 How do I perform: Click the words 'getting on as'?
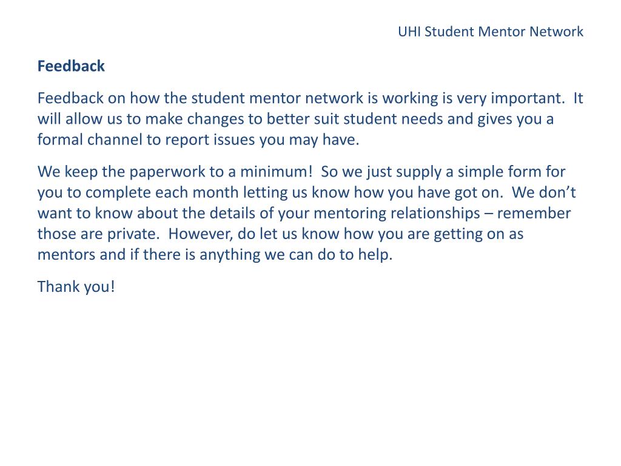[478, 234]
